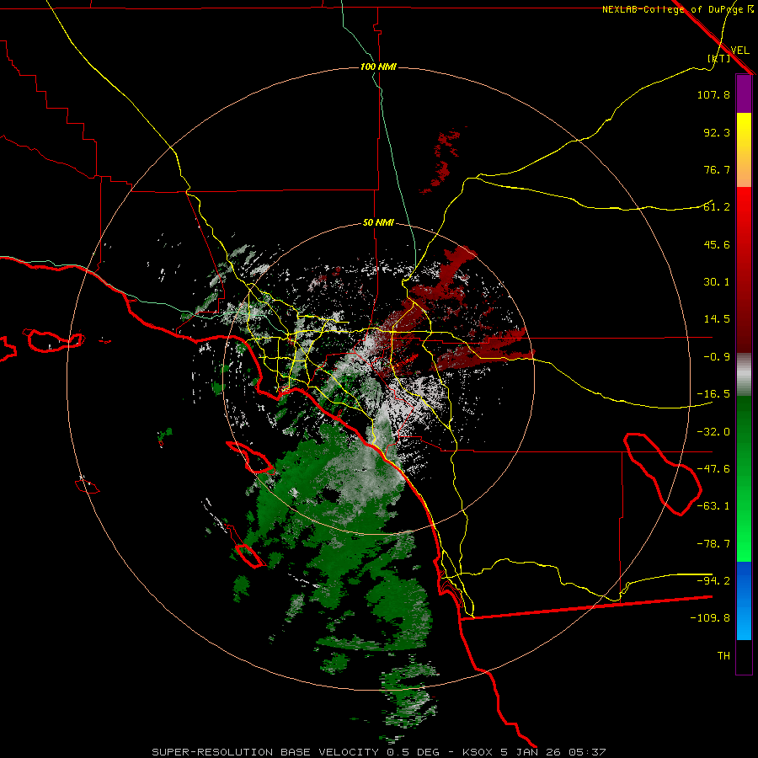Click the 50 NMI range ring label
This screenshot has width=758, height=758.
(x=378, y=223)
